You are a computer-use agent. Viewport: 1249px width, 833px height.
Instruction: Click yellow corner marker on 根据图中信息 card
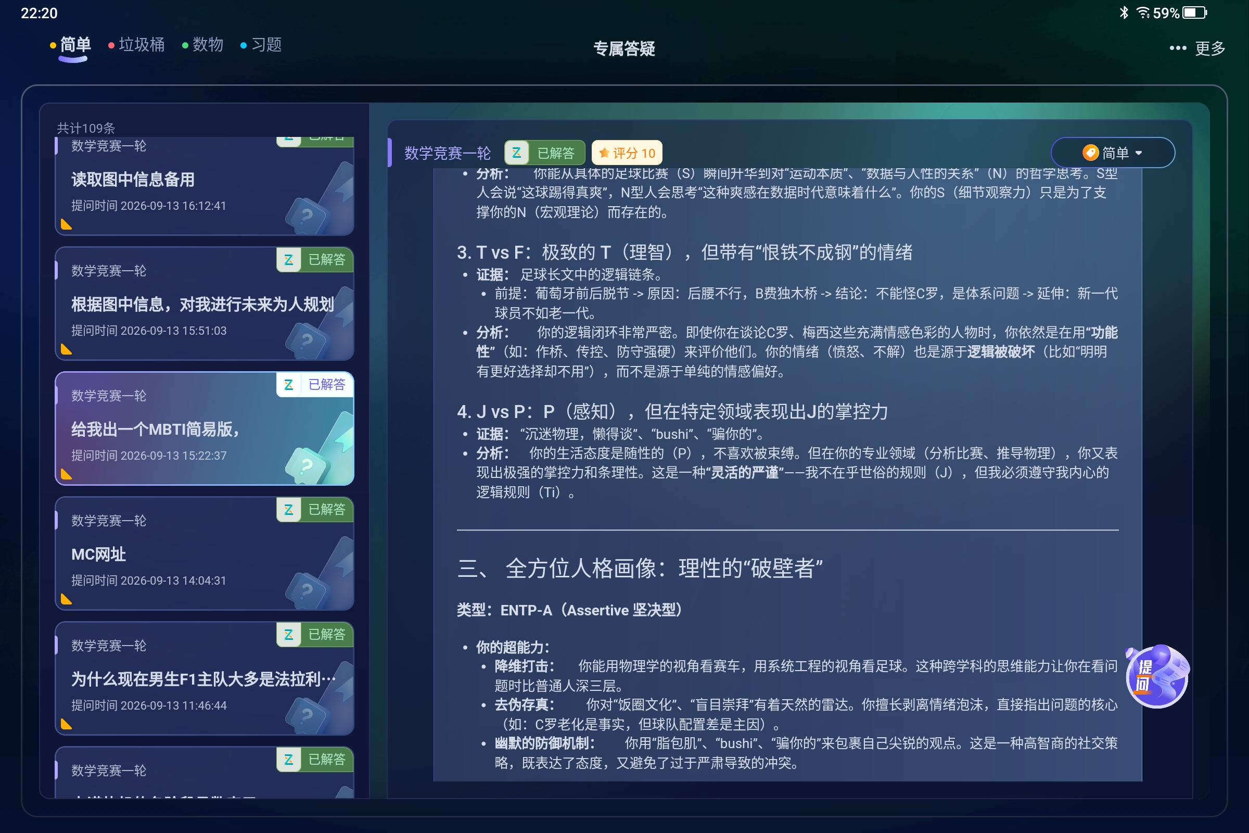[x=66, y=349]
